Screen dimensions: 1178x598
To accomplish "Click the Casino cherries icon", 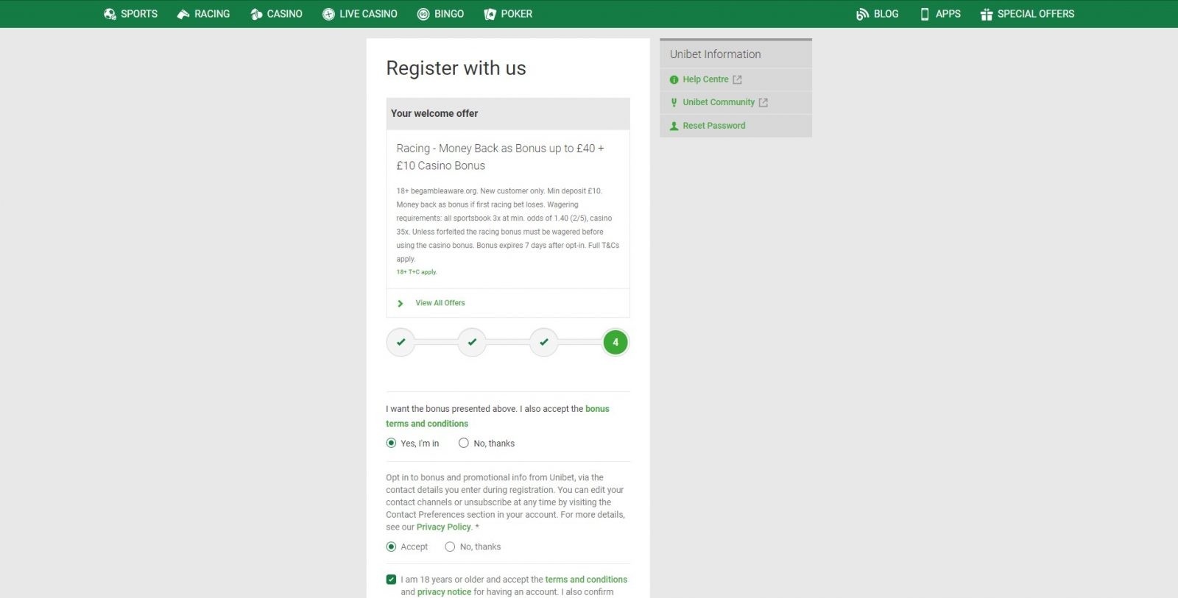I will [x=256, y=14].
